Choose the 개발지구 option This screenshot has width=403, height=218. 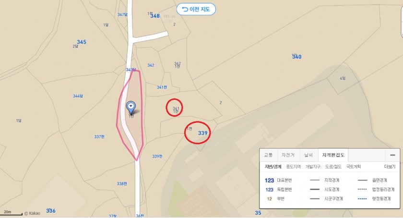[313, 167]
